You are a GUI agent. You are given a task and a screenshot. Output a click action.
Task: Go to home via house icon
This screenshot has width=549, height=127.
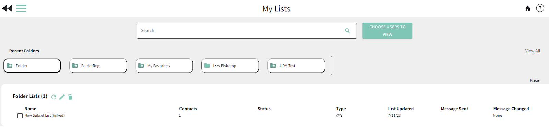coord(528,8)
